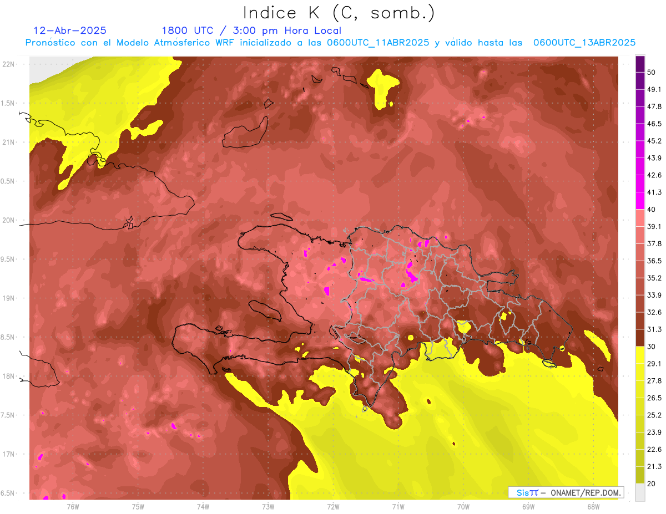Click legend value '49.1'
Viewport: 666px width, 514px height.
click(x=654, y=89)
